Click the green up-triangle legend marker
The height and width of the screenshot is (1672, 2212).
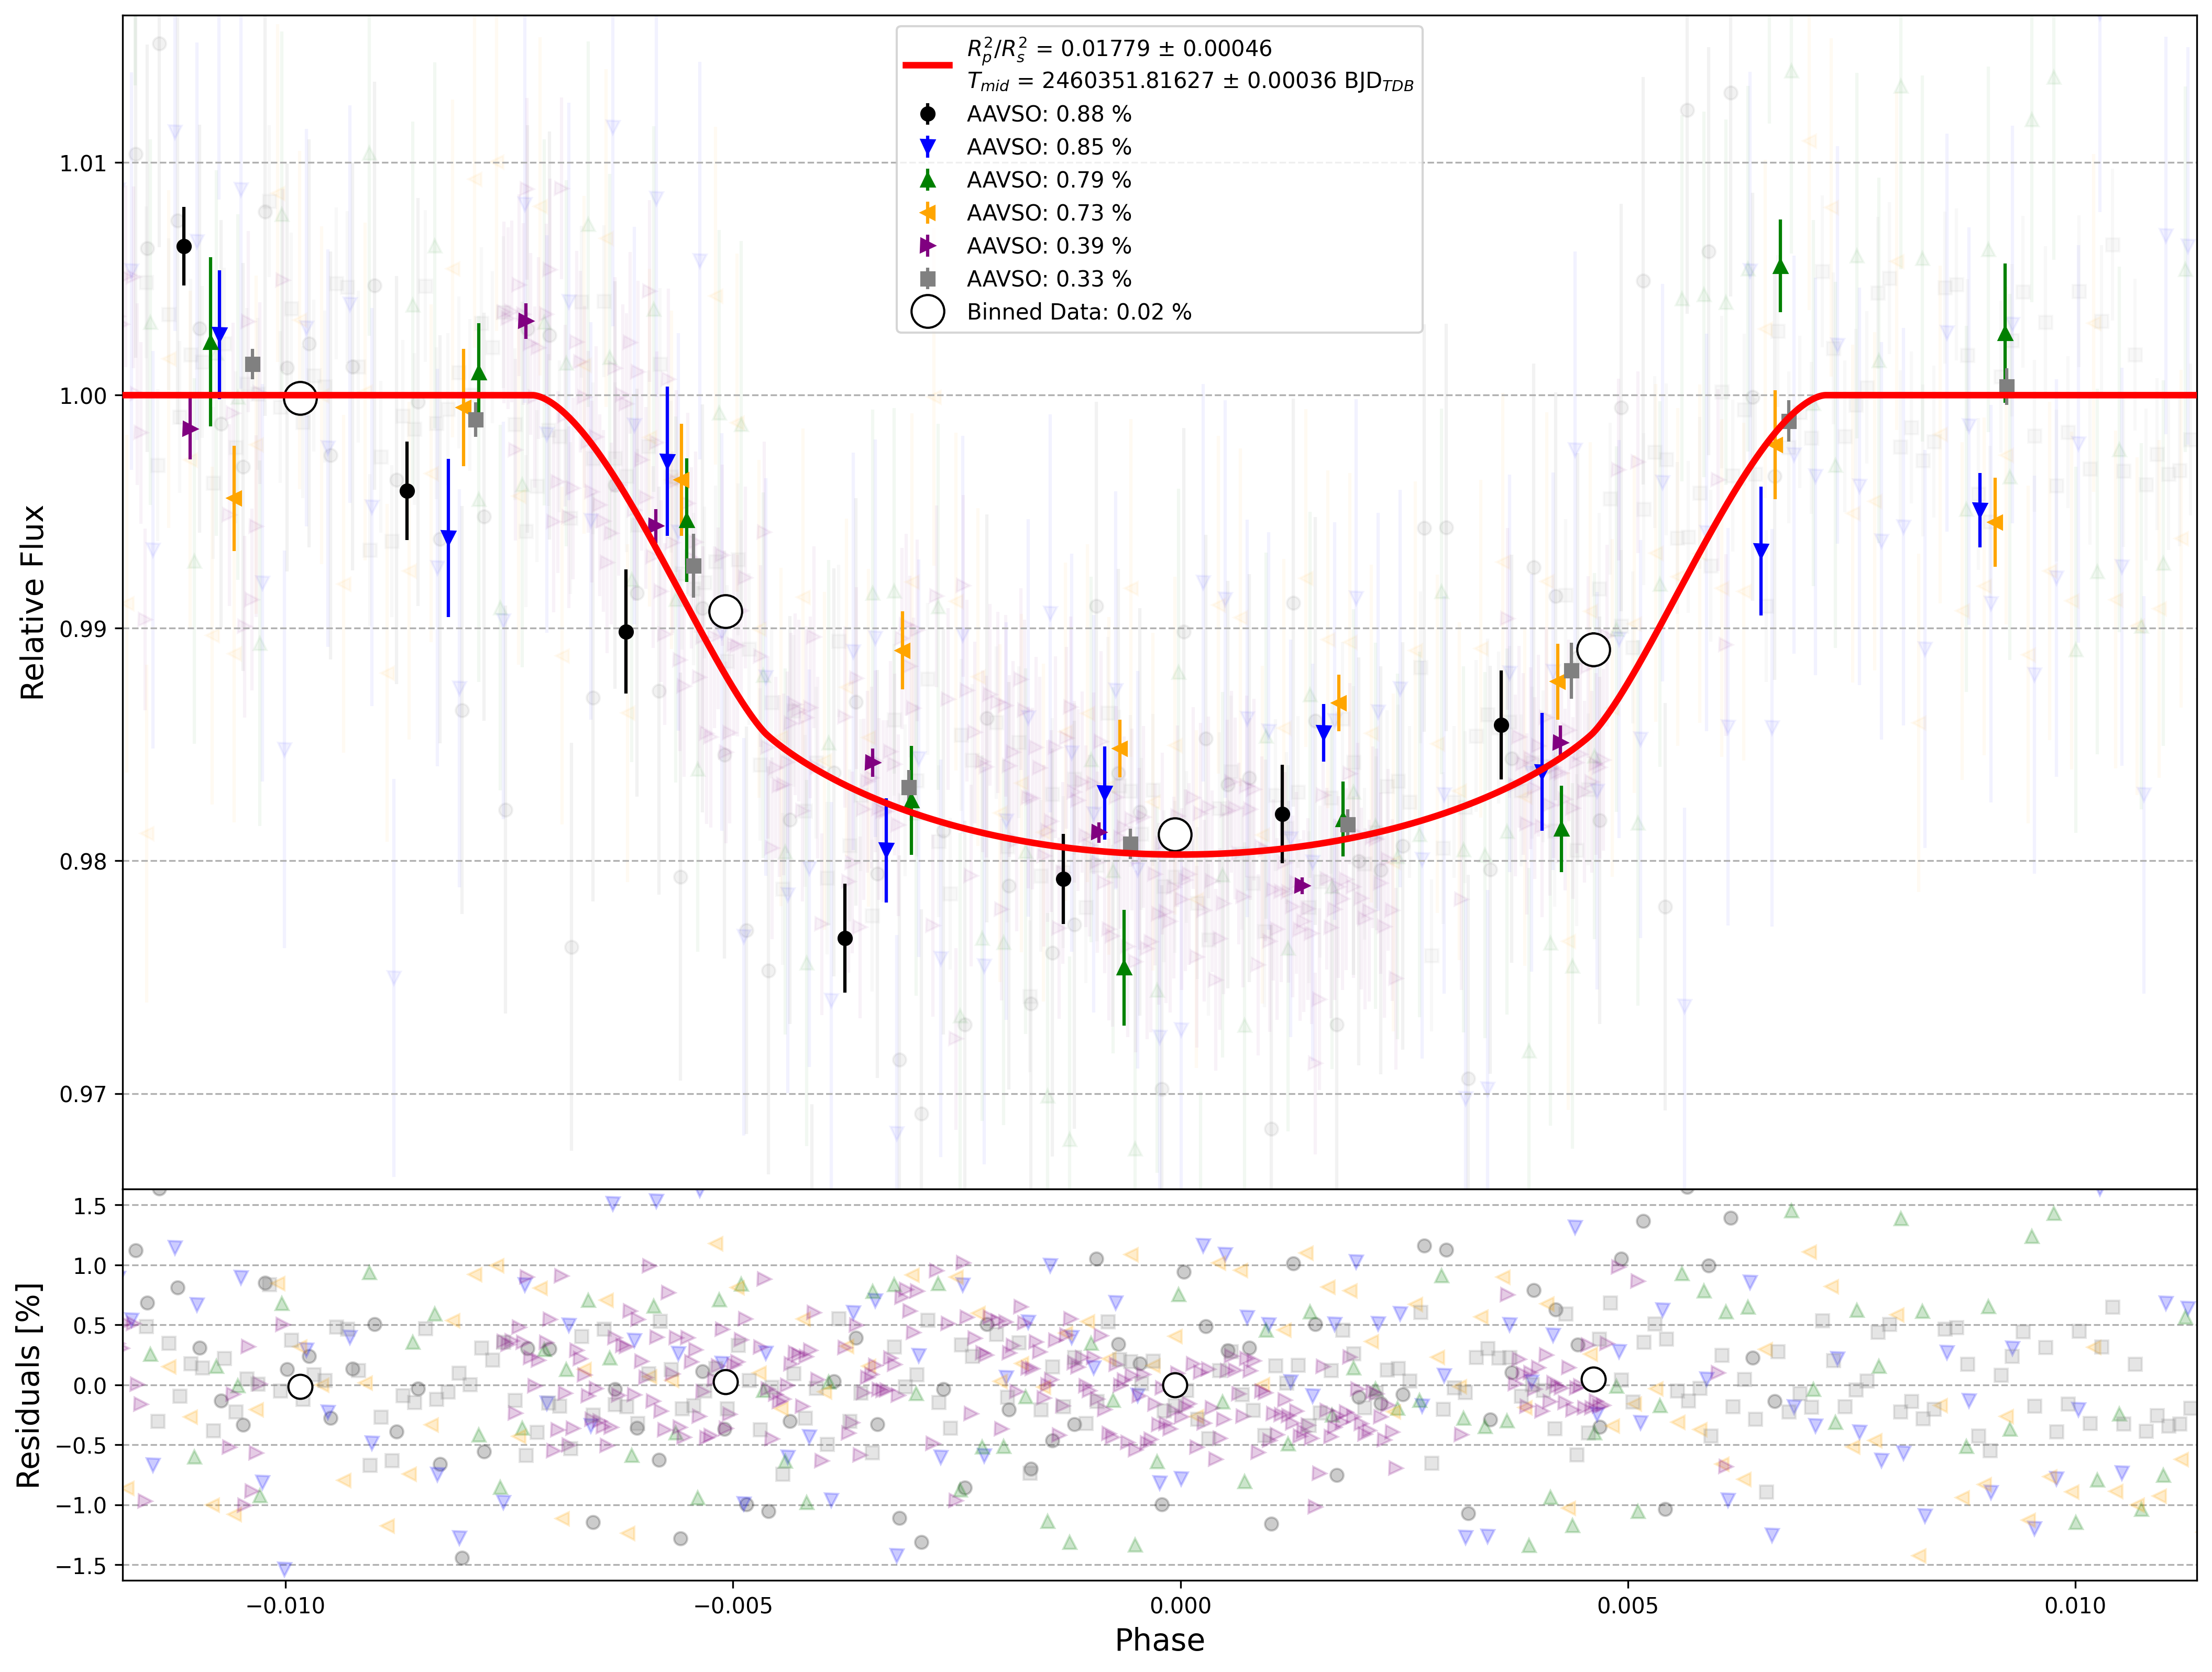(928, 180)
